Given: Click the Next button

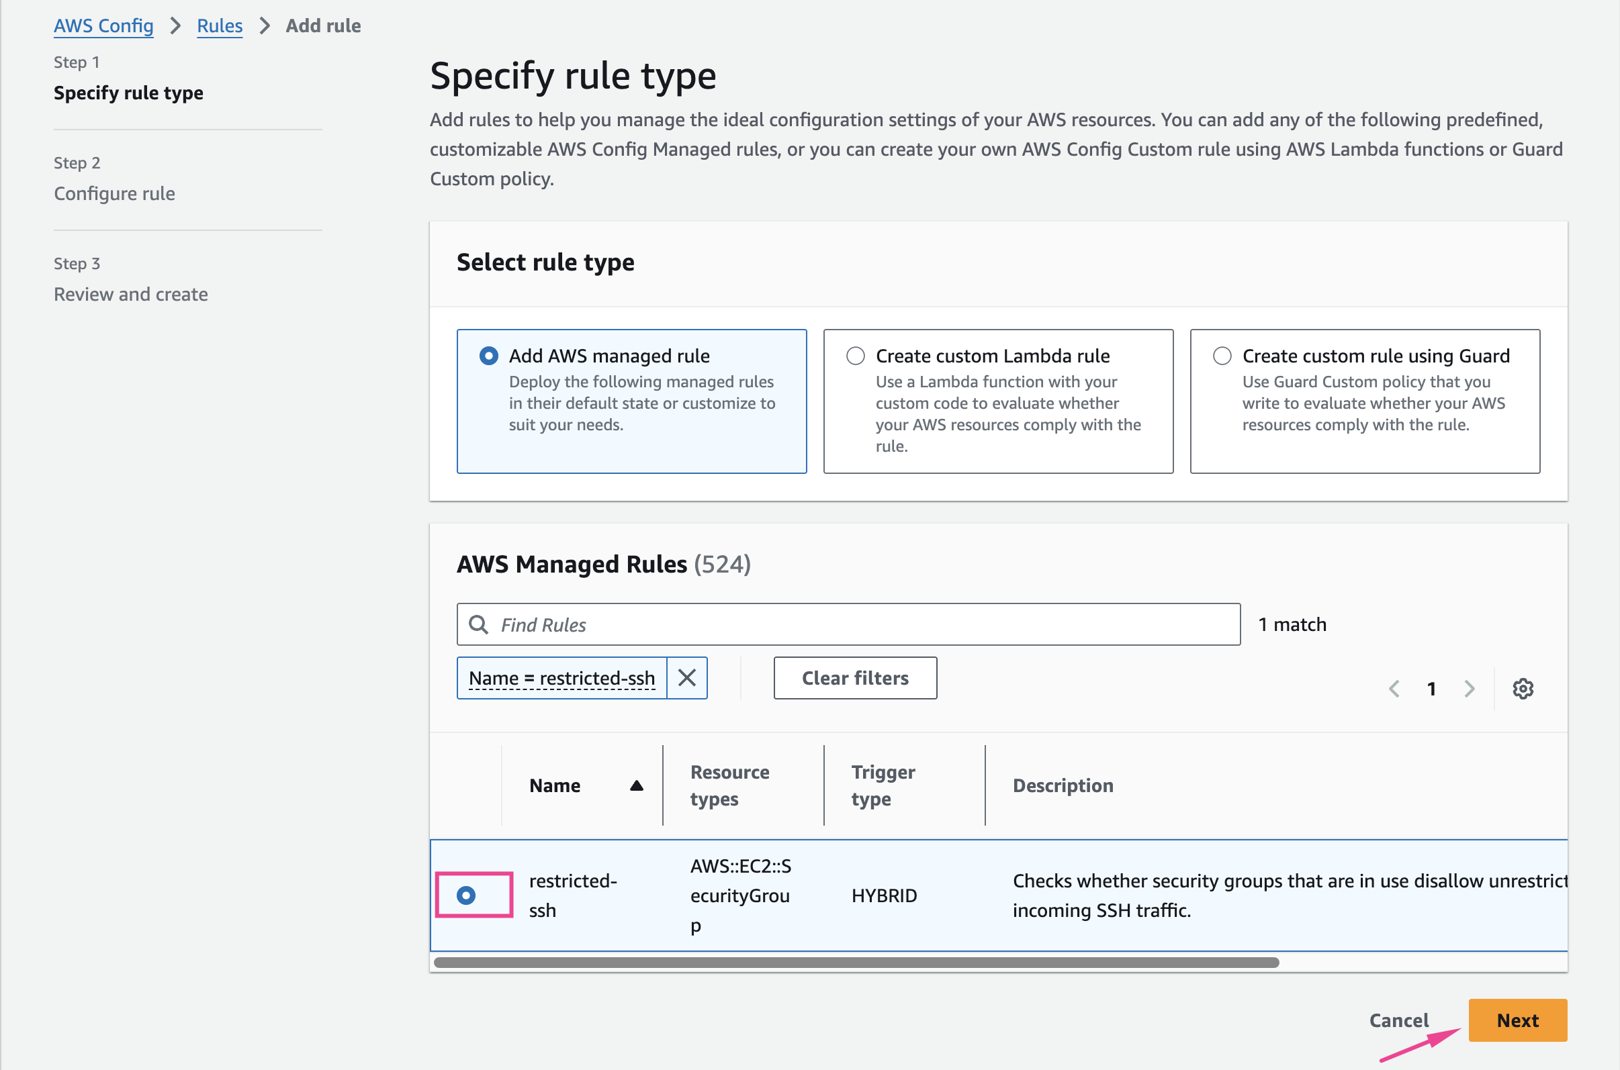Looking at the screenshot, I should click(x=1517, y=1020).
